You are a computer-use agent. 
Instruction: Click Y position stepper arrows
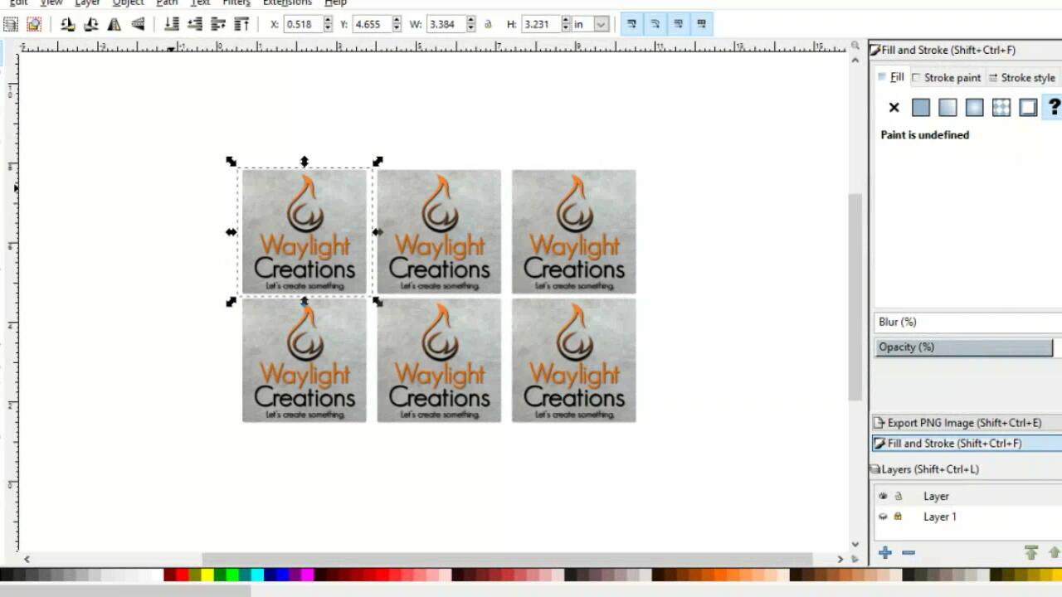[x=395, y=24]
